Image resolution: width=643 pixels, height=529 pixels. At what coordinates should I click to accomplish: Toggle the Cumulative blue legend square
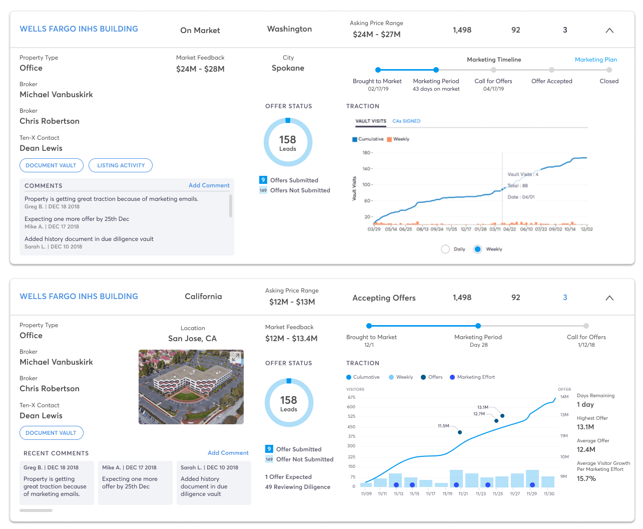point(355,139)
